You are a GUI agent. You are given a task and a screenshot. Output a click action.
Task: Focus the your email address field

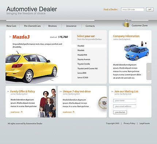(125, 106)
